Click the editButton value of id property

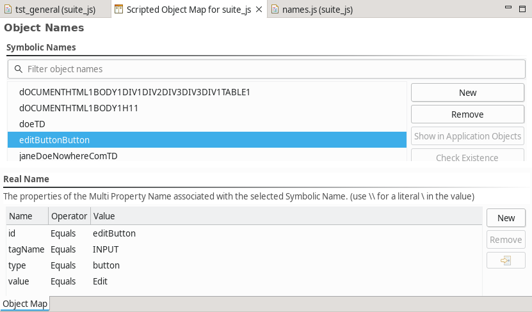tap(114, 233)
